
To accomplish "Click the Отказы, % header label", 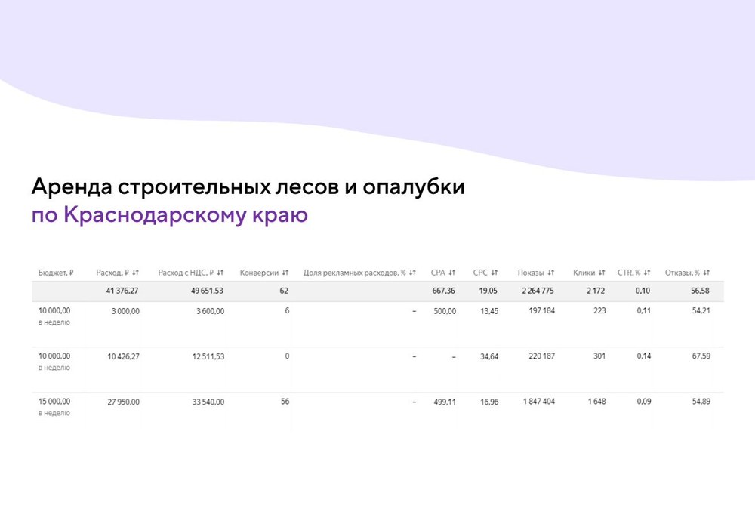I will [x=683, y=273].
